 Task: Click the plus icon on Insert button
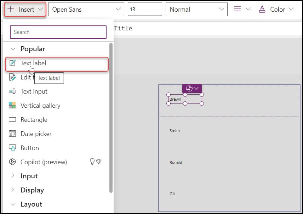coord(11,9)
